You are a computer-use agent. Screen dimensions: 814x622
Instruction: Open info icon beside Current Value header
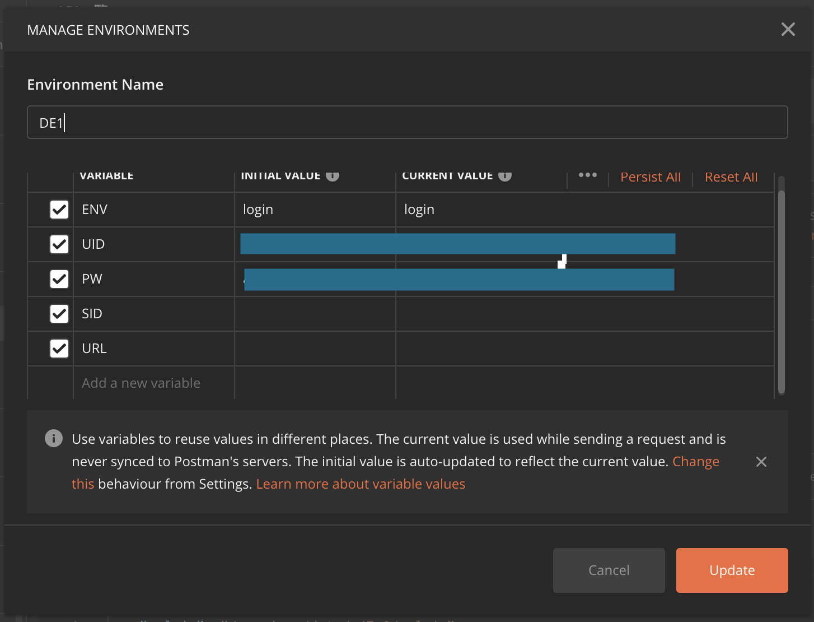tap(505, 175)
